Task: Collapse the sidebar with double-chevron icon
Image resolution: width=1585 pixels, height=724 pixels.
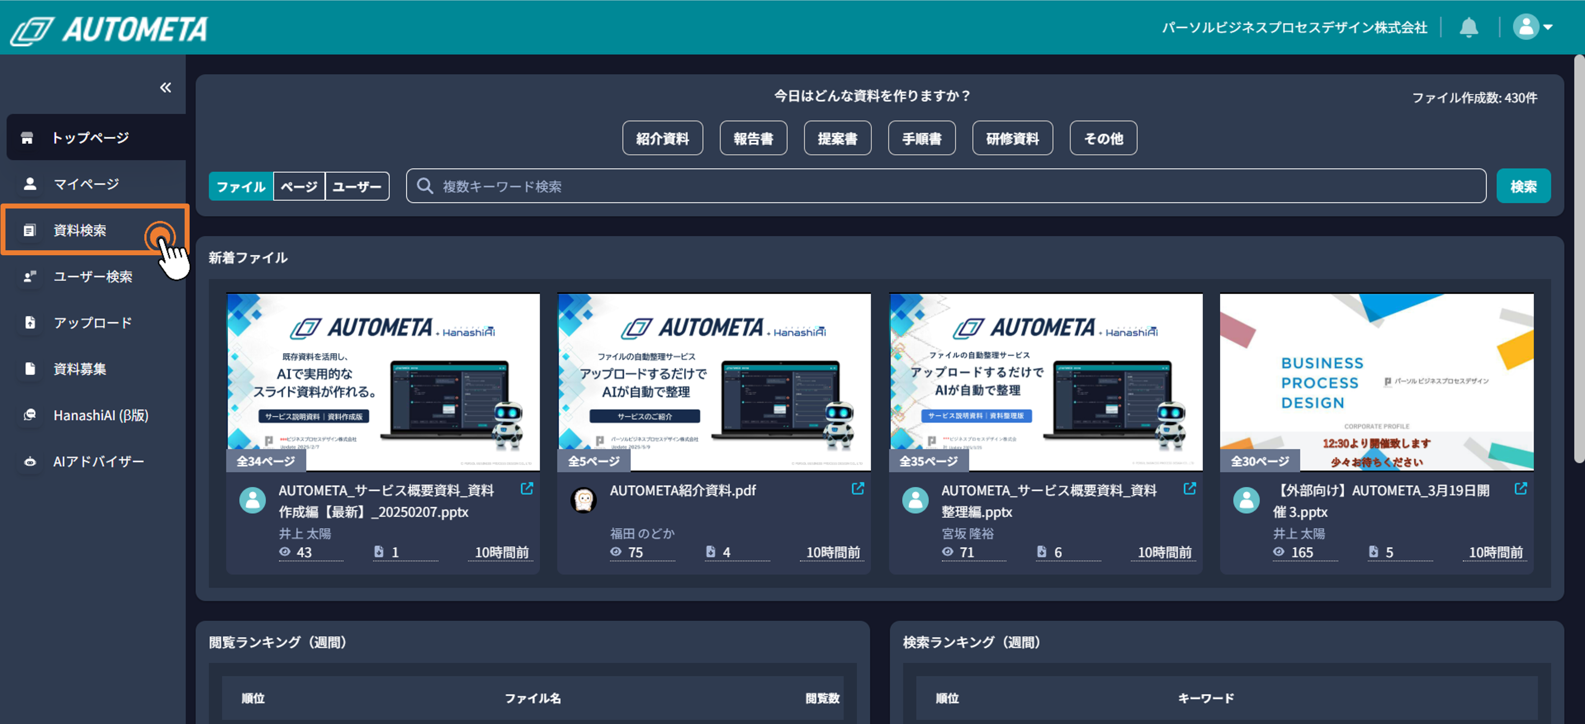Action: tap(166, 88)
